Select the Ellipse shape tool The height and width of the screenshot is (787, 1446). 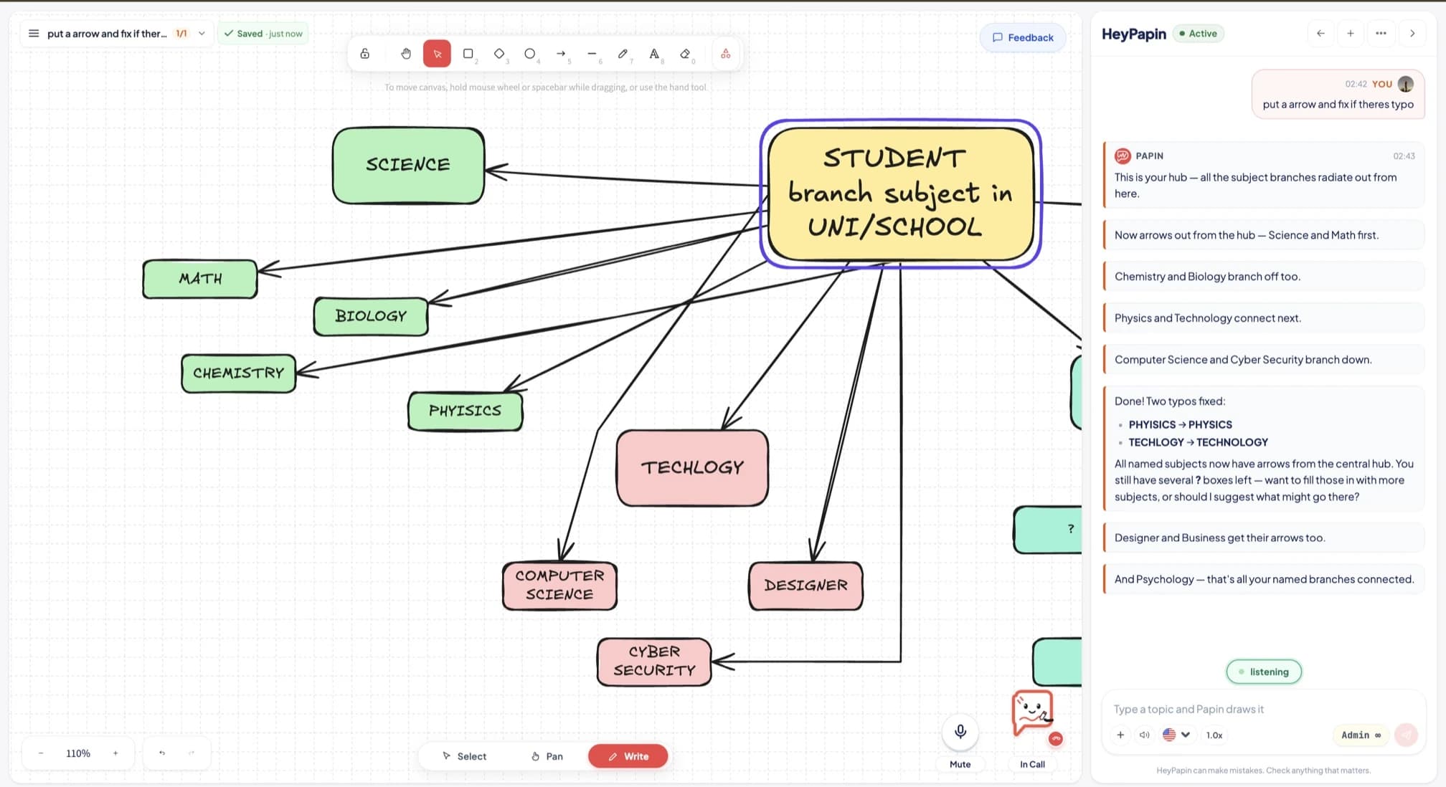pos(530,54)
